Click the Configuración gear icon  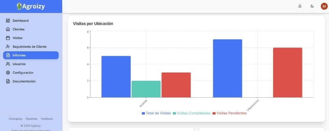pyautogui.click(x=8, y=73)
